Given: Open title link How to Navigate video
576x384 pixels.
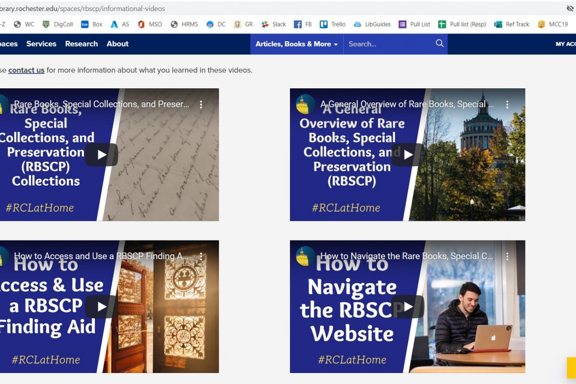Looking at the screenshot, I should click(x=407, y=256).
